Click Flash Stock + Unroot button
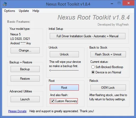This screenshot has height=118, width=136. 108,54
